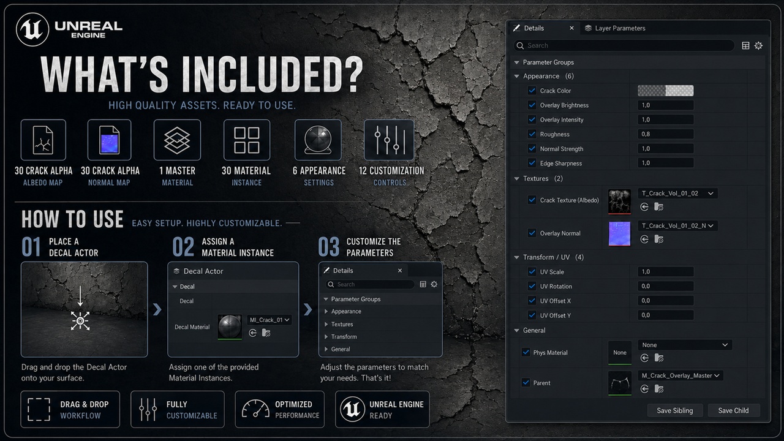Click search magnifier icon in large Details panel

coord(520,45)
